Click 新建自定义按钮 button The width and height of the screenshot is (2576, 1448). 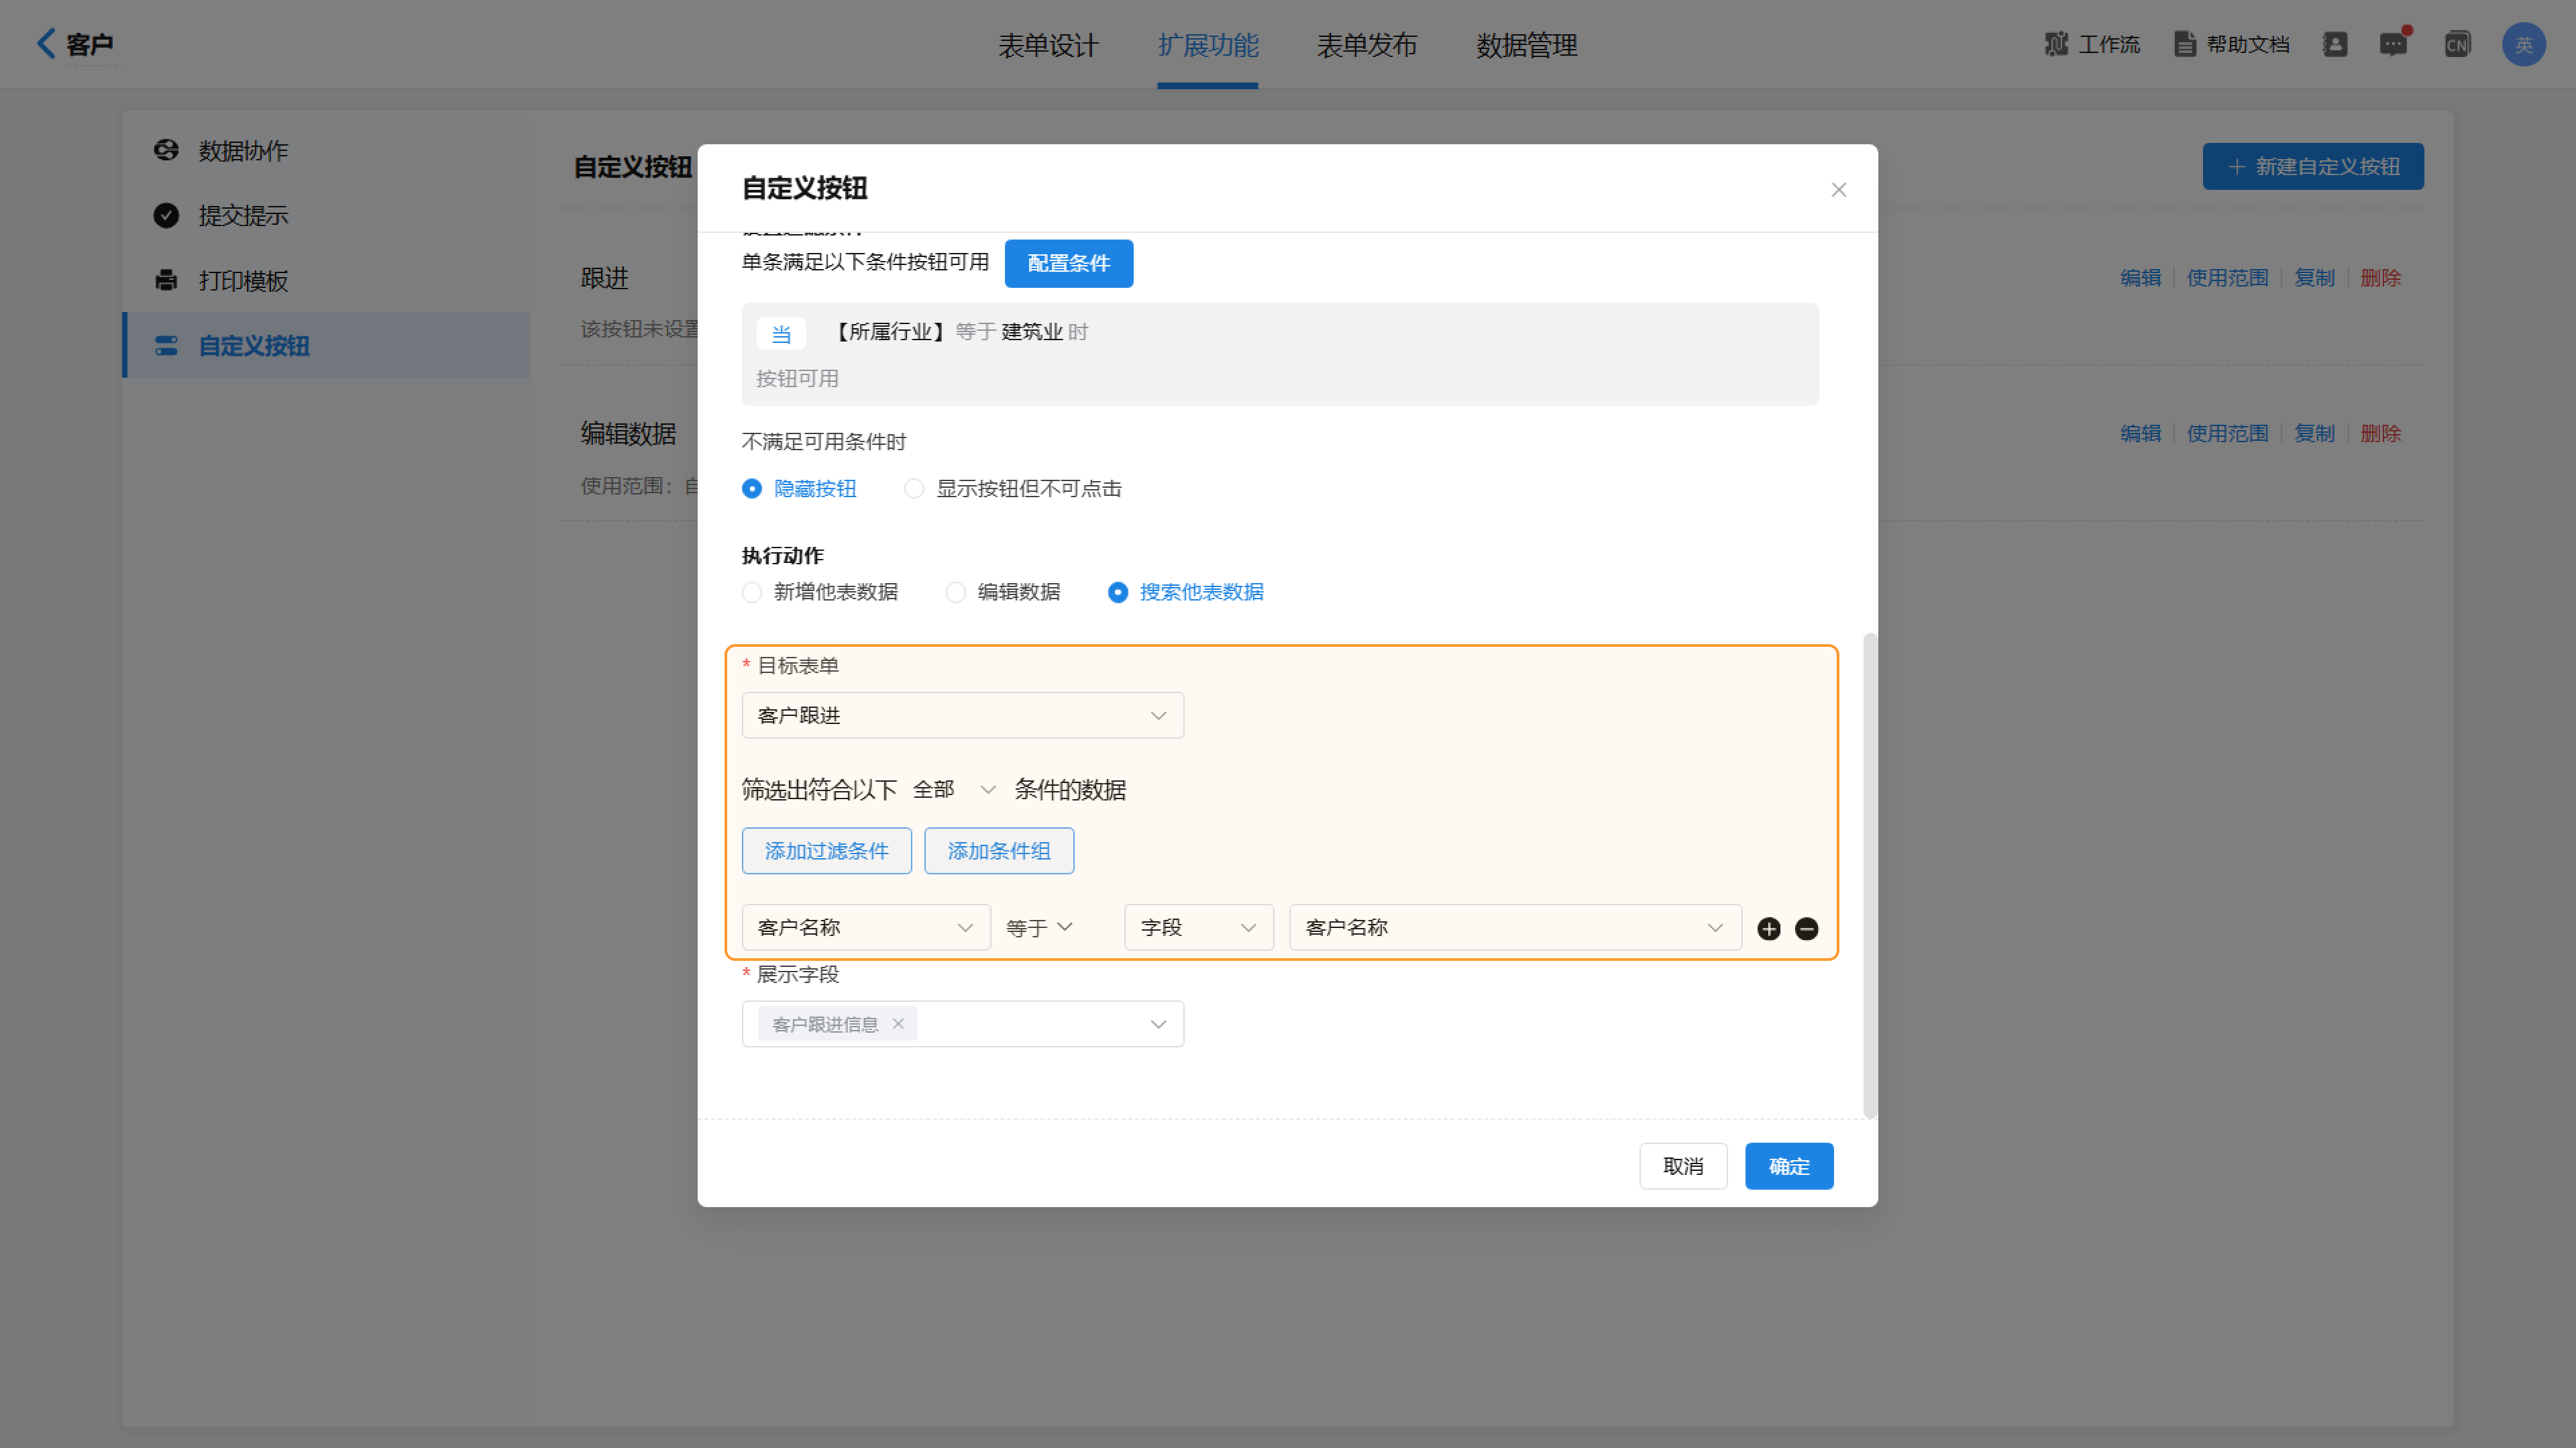pyautogui.click(x=2313, y=166)
